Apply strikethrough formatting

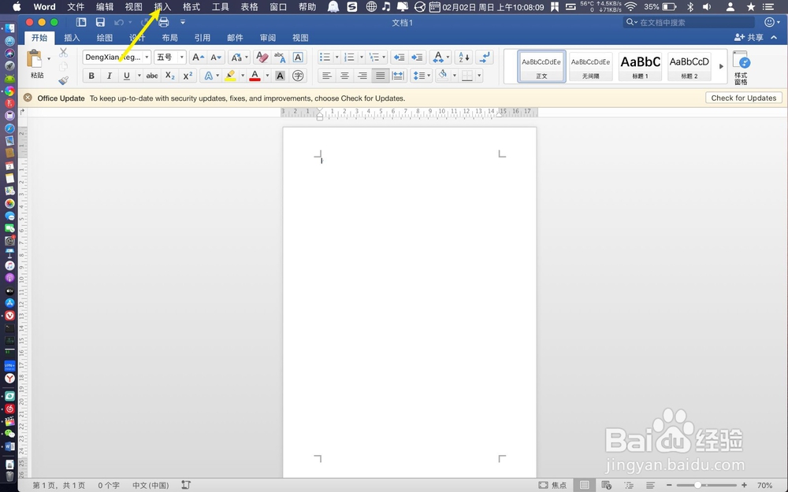click(152, 76)
